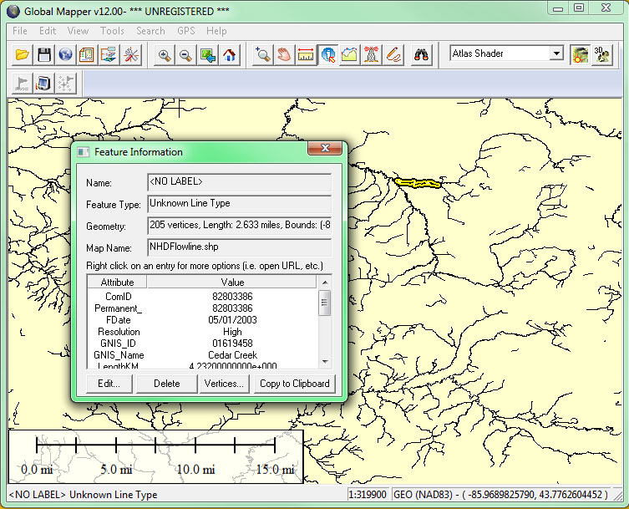Click the attribute list scrollbar thumb
Image resolution: width=629 pixels, height=509 pixels.
point(325,303)
